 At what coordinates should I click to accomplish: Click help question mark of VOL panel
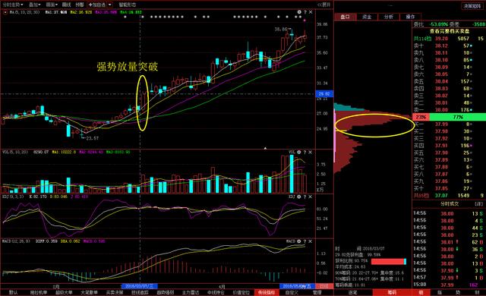[x=305, y=152]
